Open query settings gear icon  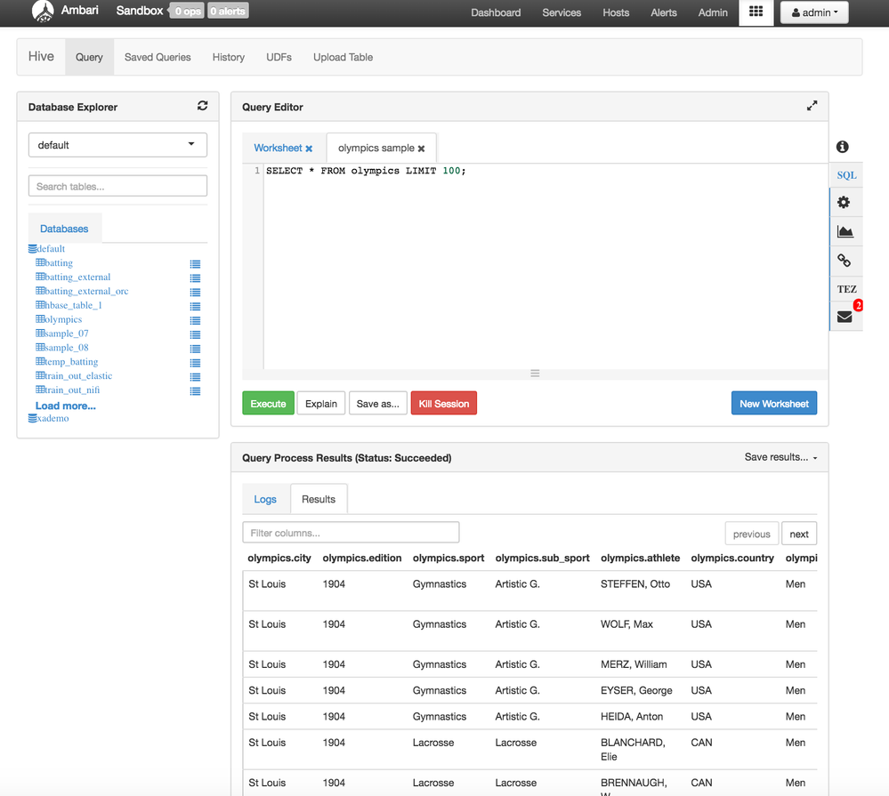tap(844, 202)
